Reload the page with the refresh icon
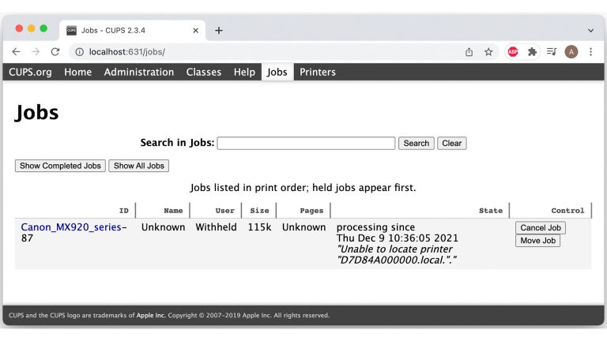607x341 pixels. pyautogui.click(x=55, y=51)
